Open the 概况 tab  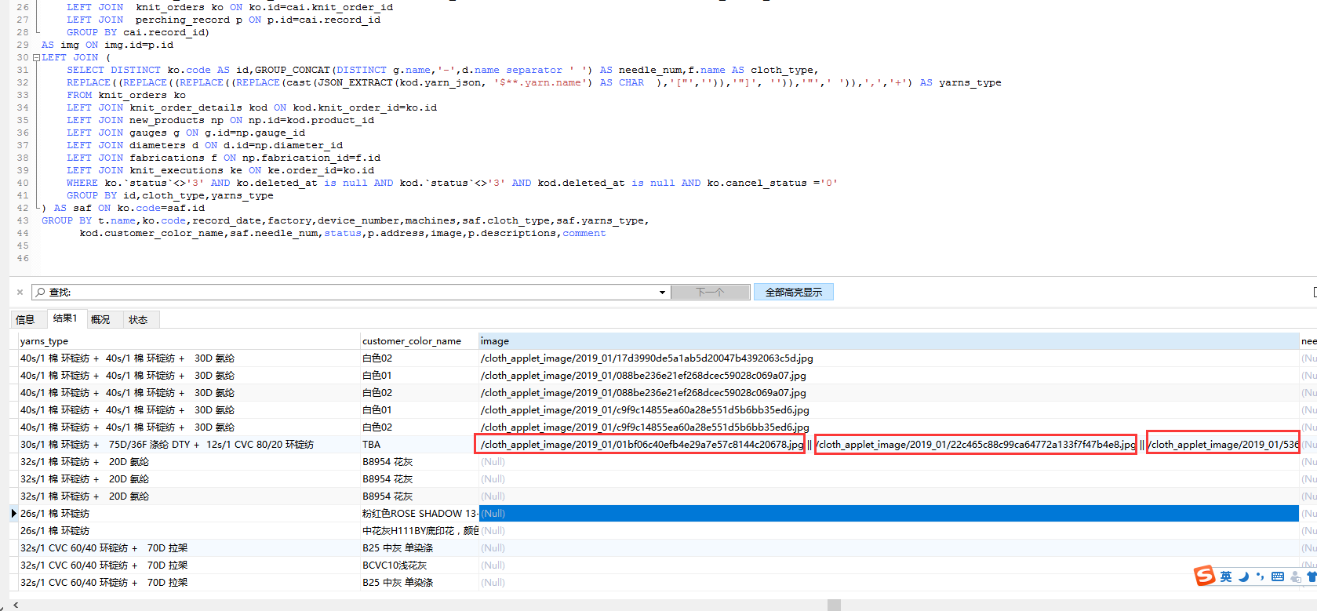[x=100, y=319]
